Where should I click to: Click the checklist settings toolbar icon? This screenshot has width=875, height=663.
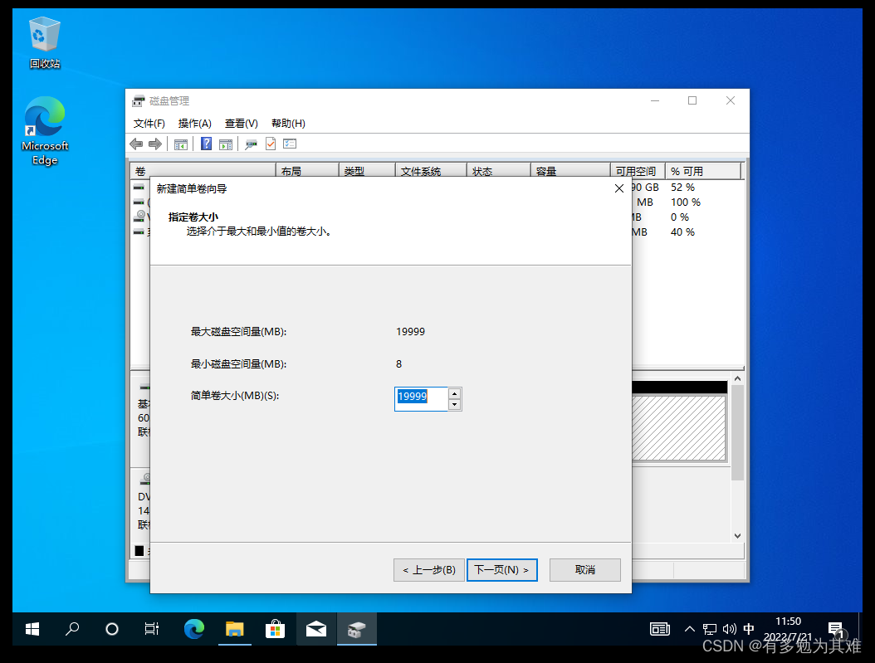290,144
